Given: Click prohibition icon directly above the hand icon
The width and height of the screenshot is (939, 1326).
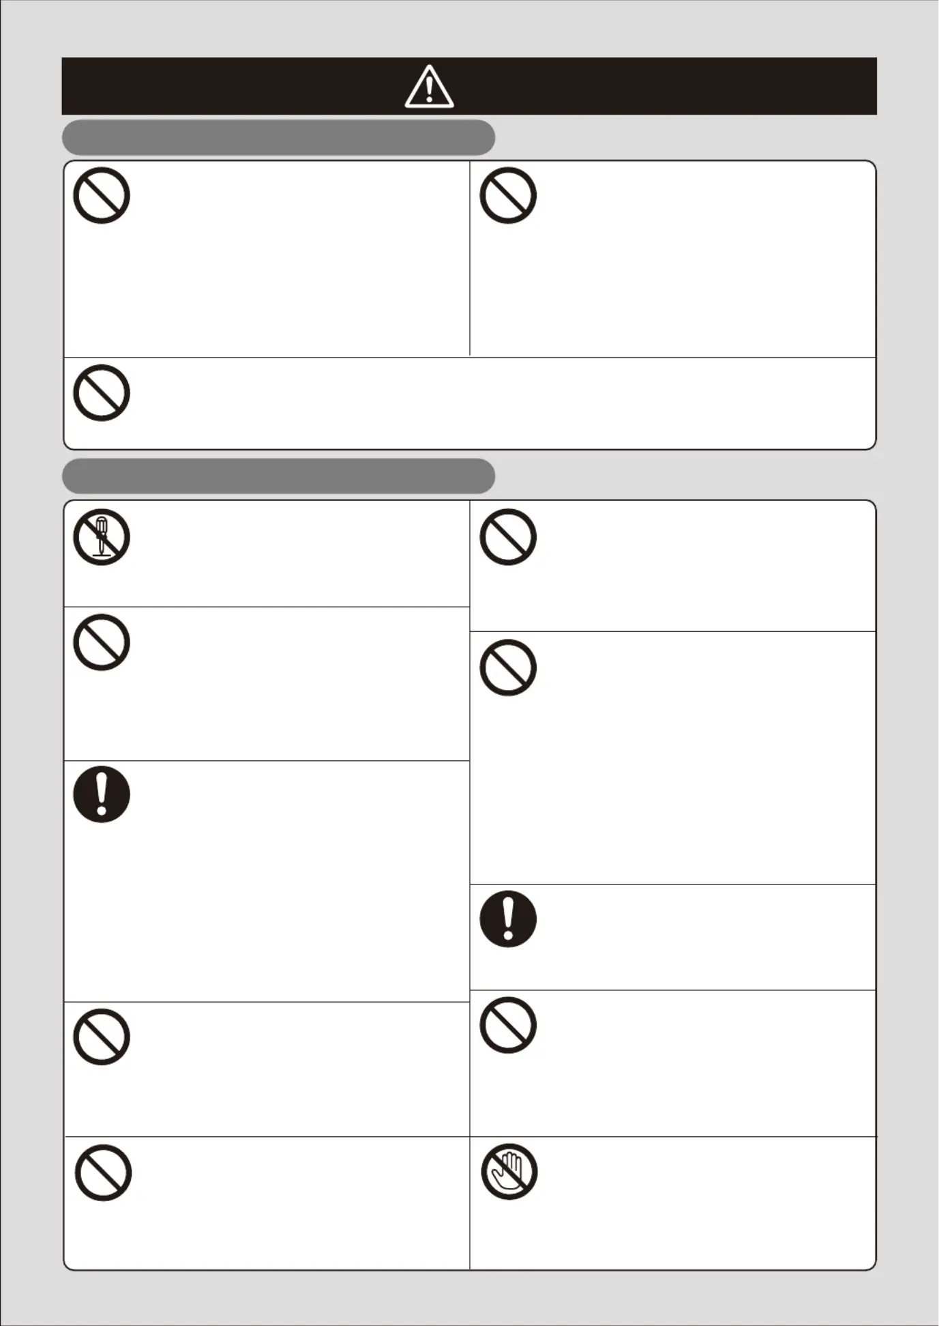Looking at the screenshot, I should tap(508, 1025).
